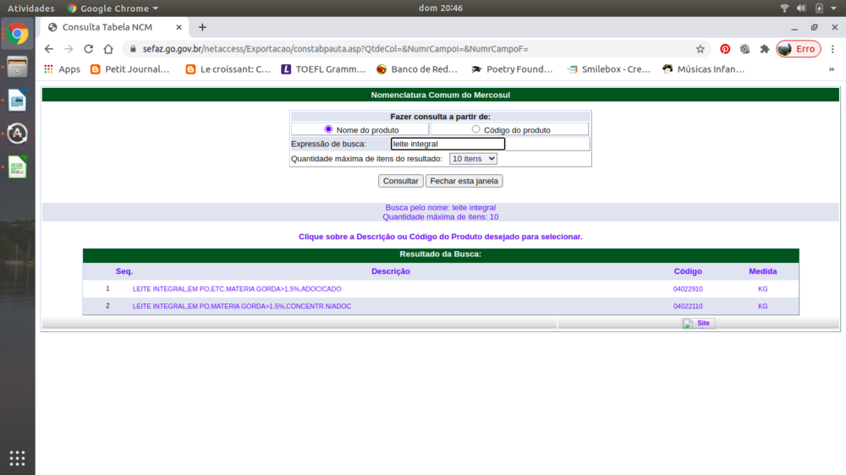Click the back navigation arrow
The width and height of the screenshot is (846, 475).
49,49
